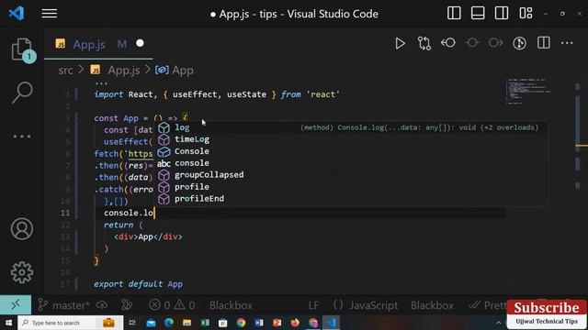Open Microsoft Edge from taskbar
Viewport: 588px width, 330px height.
point(169,323)
